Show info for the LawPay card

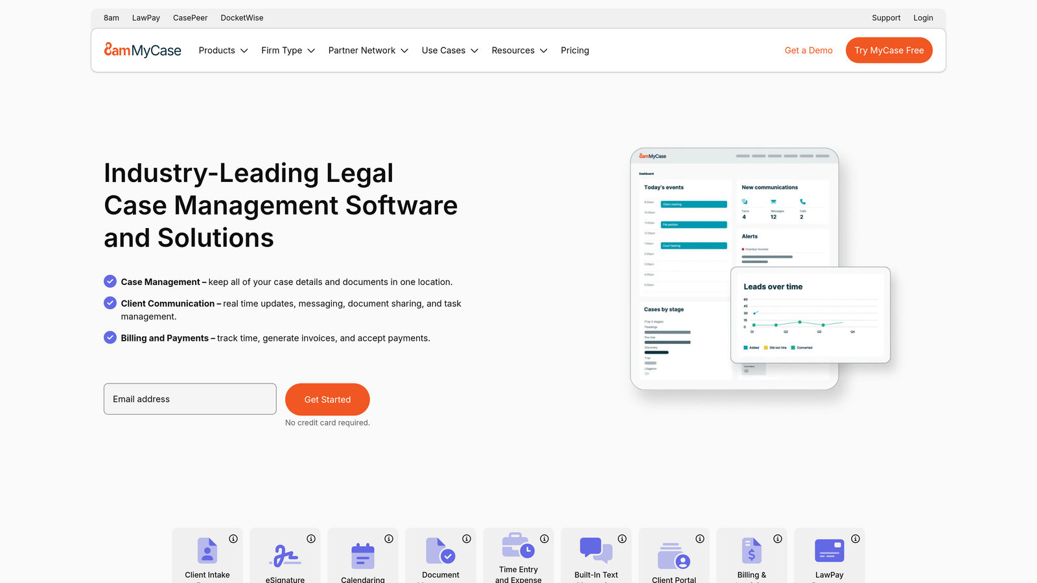856,539
